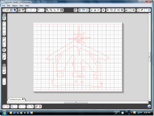This screenshot has height=116, width=154.
Task: Pick the Curve shape tool
Action: [4, 42]
